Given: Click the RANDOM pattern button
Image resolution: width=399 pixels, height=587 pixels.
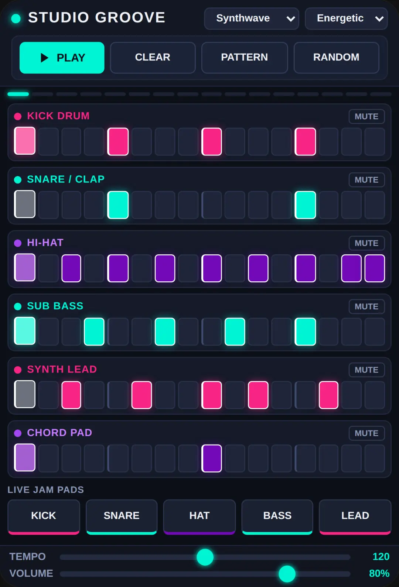Looking at the screenshot, I should [x=336, y=58].
